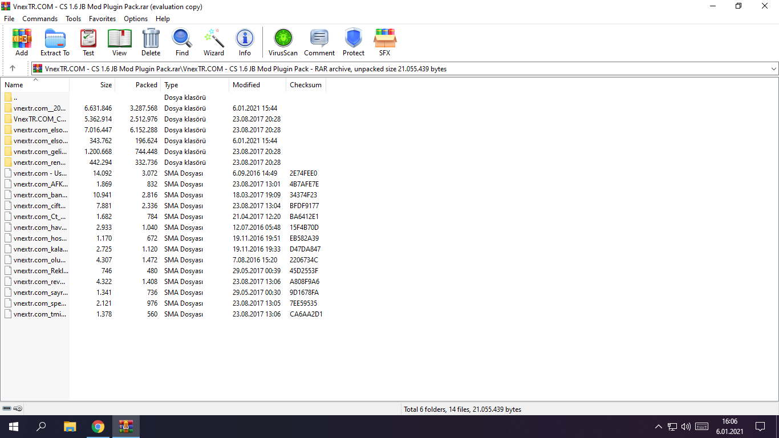This screenshot has height=438, width=779.
Task: Open the Extract To tool
Action: pos(55,43)
